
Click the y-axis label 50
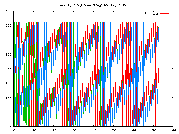[9, 112]
